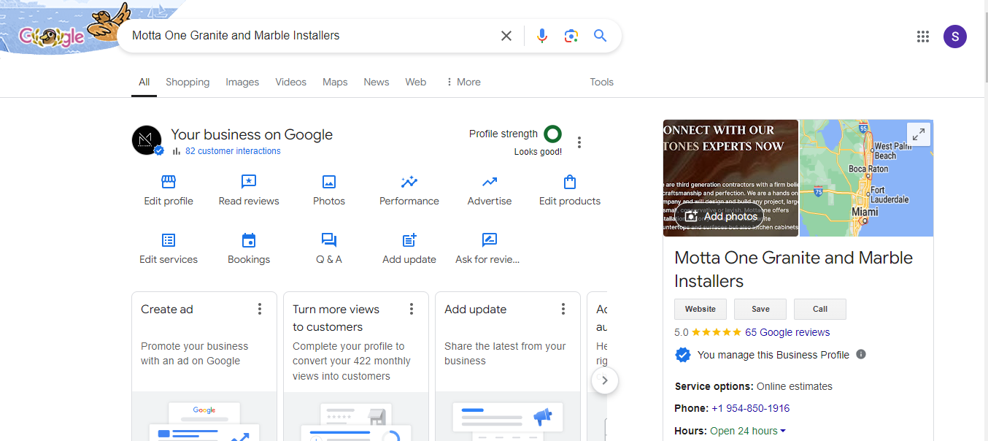Switch to the Web tab
The width and height of the screenshot is (988, 441).
(416, 82)
